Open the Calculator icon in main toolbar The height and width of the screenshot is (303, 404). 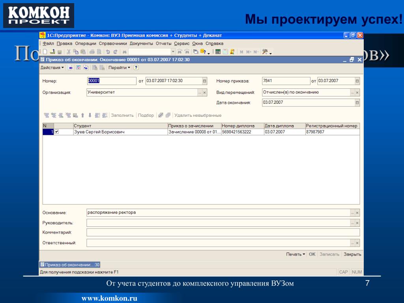point(218,52)
